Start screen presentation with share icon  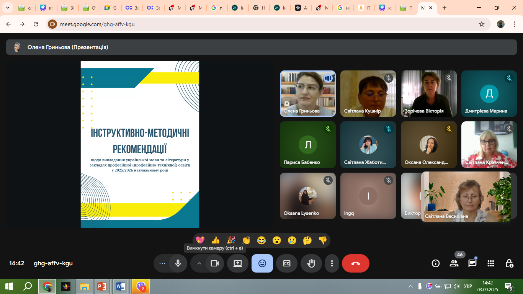238,263
